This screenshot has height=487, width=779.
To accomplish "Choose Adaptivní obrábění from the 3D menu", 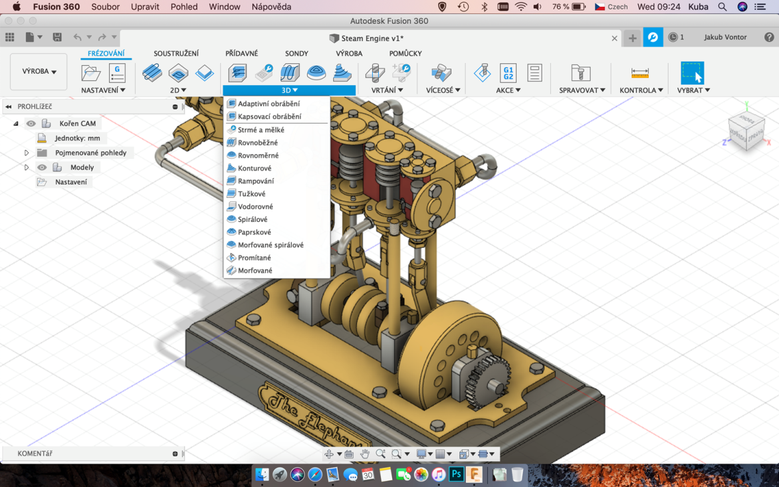I will [x=268, y=104].
